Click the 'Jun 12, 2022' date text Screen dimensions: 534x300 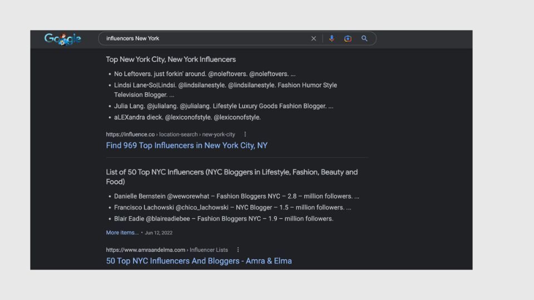[x=159, y=233]
